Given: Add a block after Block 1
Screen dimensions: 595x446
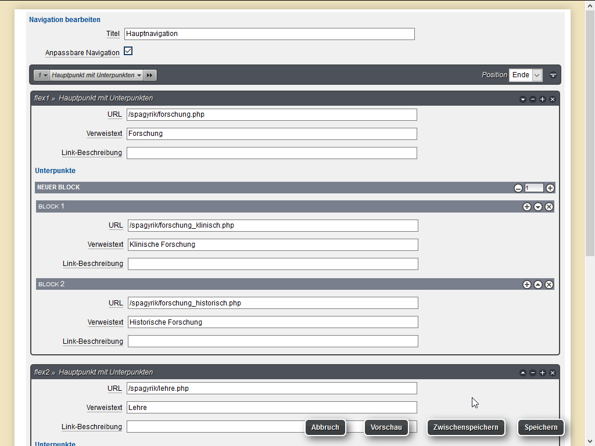Looking at the screenshot, I should tap(527, 207).
